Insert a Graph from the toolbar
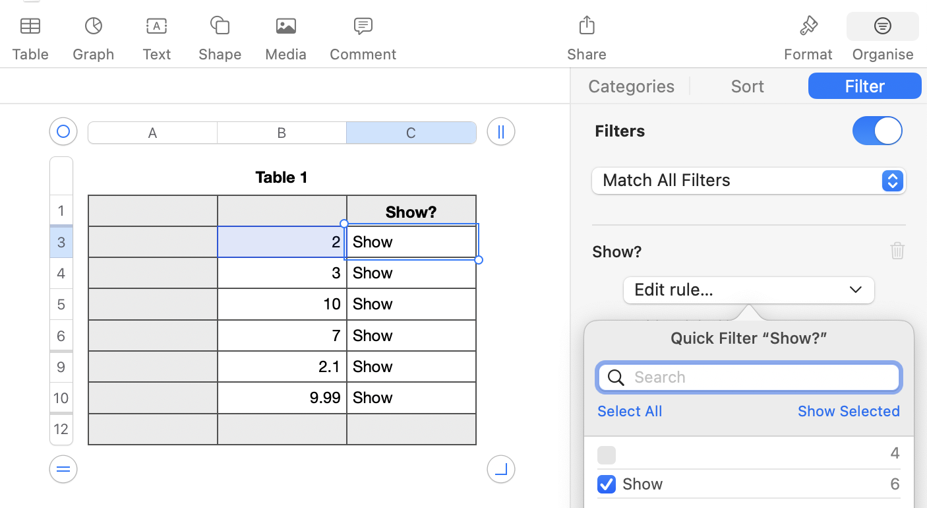Viewport: 927px width, 508px height. point(94,26)
